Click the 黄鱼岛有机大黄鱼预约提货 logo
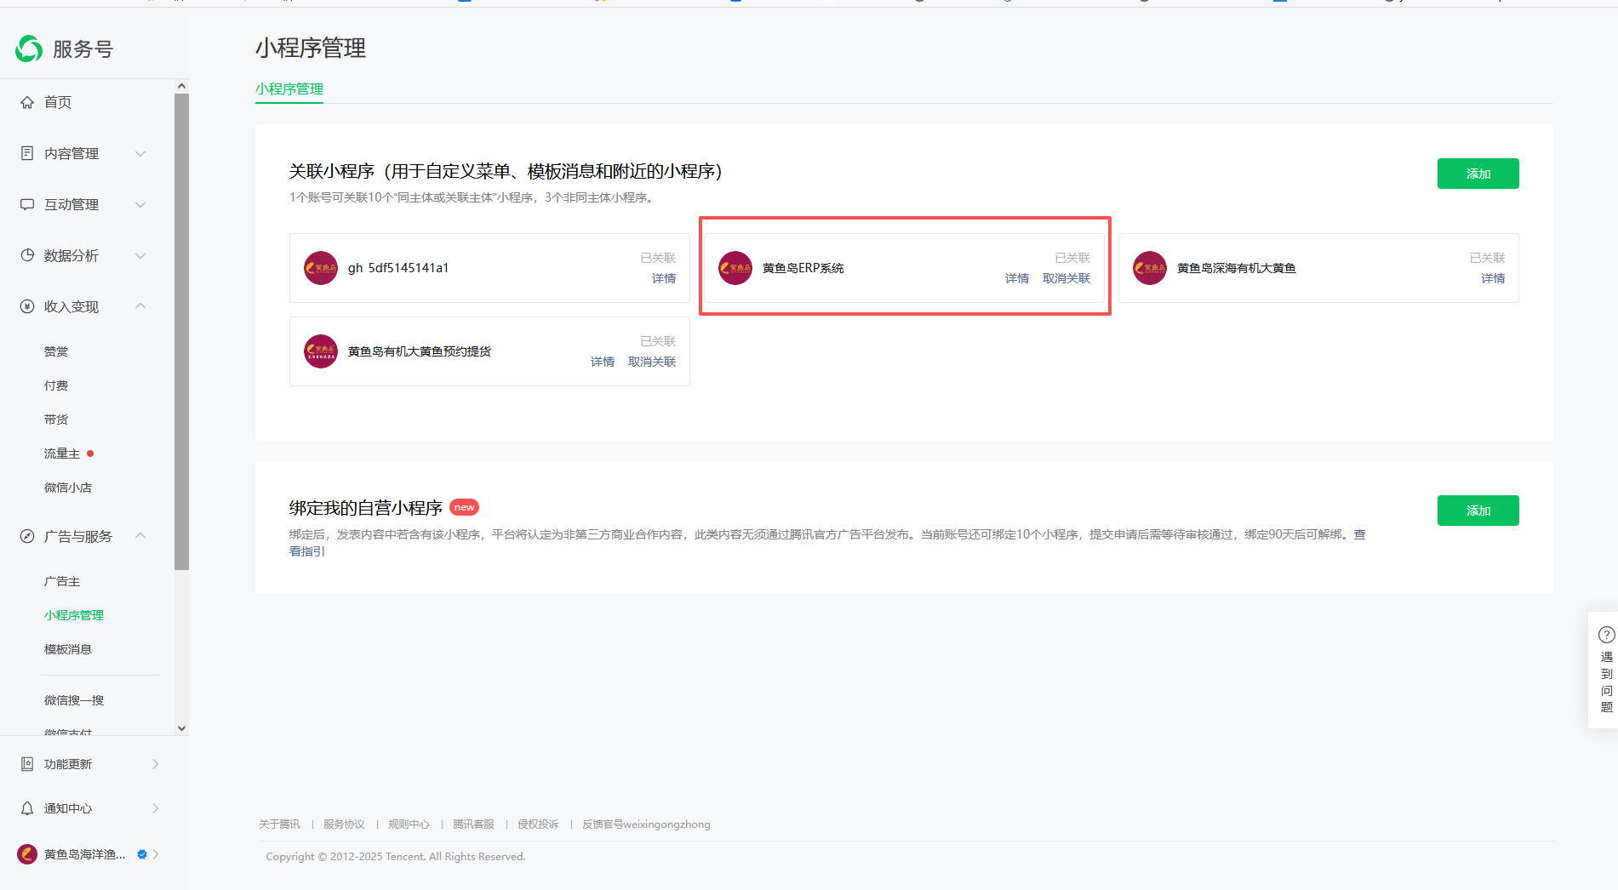The width and height of the screenshot is (1618, 890). (321, 351)
